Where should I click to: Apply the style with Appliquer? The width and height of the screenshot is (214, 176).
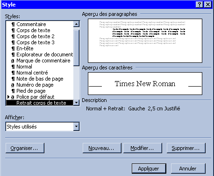coord(149,169)
